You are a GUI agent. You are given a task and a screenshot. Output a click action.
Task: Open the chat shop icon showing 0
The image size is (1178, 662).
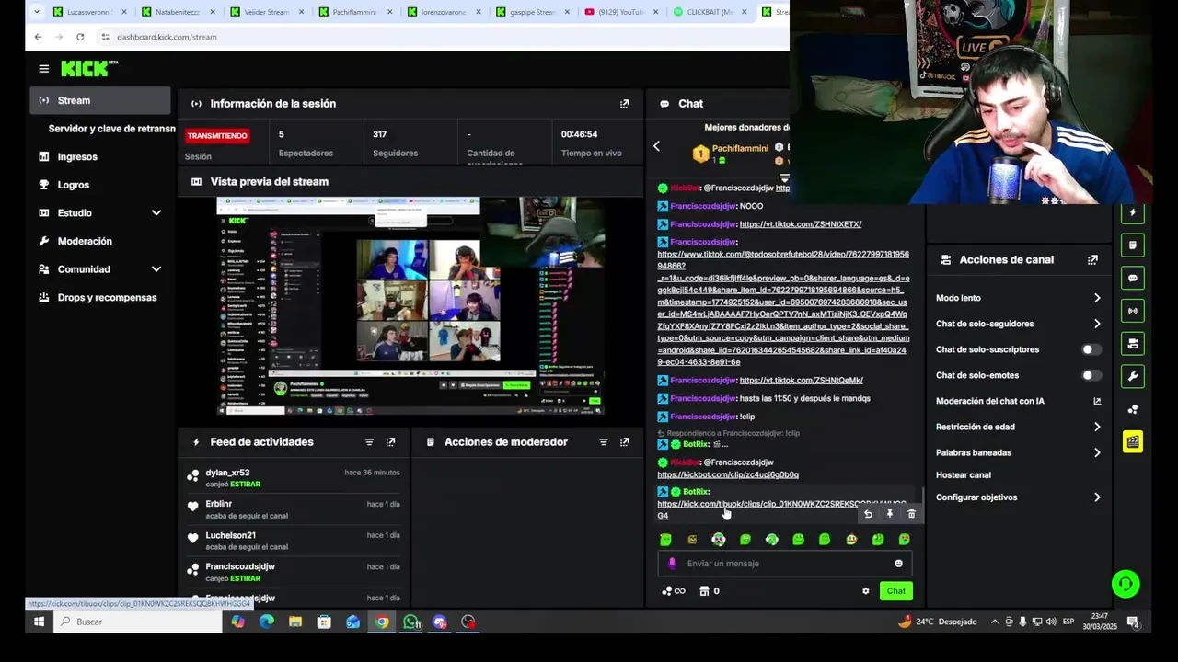[x=709, y=591]
